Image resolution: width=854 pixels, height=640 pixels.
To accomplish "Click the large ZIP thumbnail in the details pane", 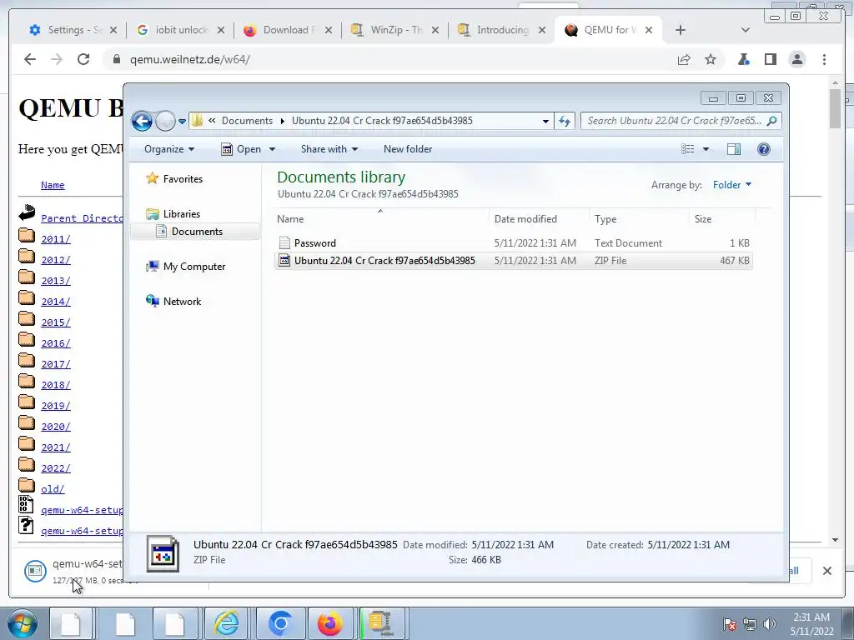I will coord(163,554).
